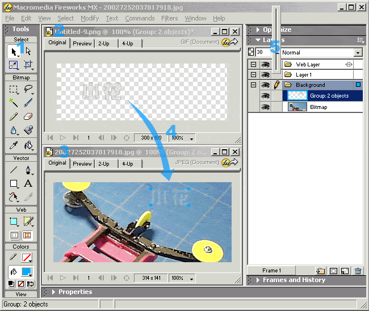Select the Rubber Stamp tool

coord(28,130)
